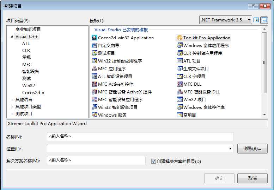Click the 解决方案名称 input field
Screen dimensions: 274x190
point(96,160)
